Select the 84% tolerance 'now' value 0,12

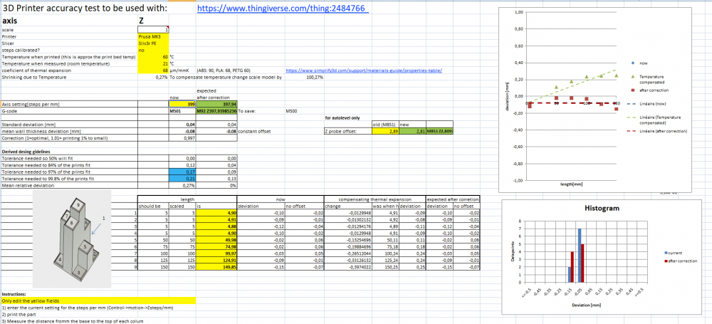182,165
